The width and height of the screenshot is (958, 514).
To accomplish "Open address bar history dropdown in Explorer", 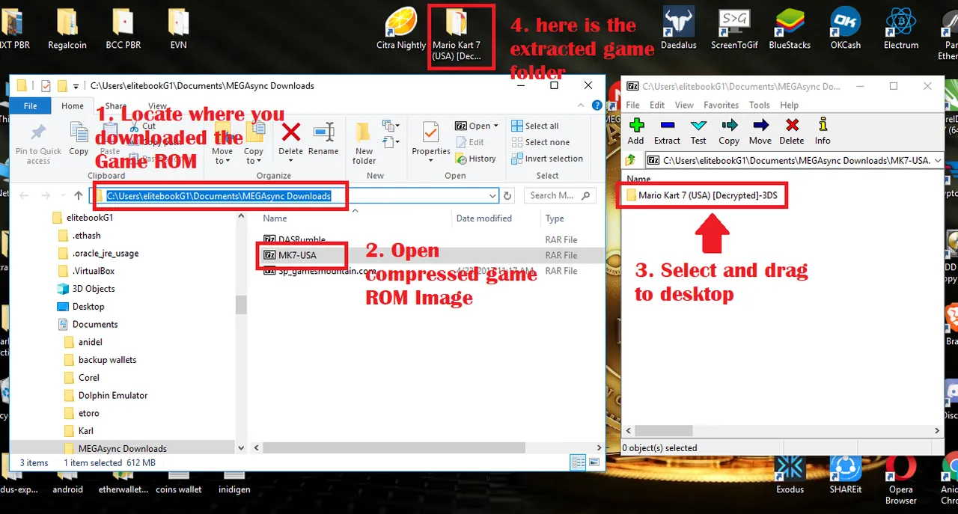I will coord(492,196).
